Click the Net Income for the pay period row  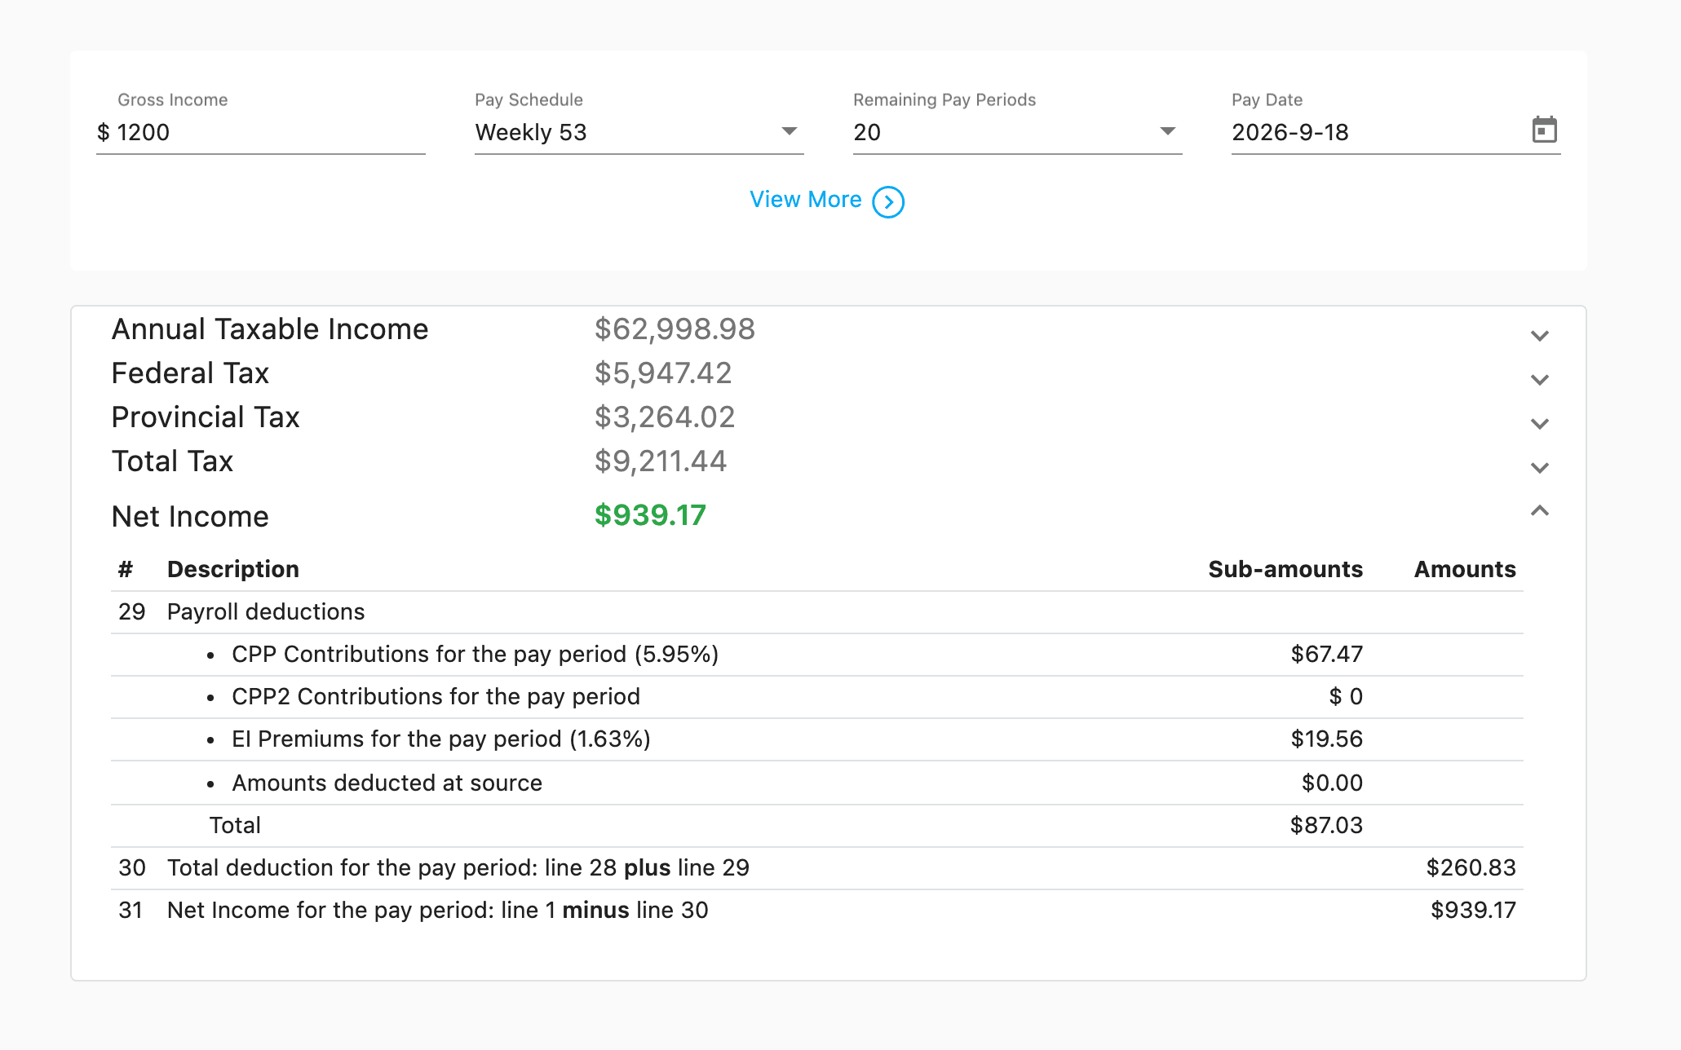click(x=817, y=911)
